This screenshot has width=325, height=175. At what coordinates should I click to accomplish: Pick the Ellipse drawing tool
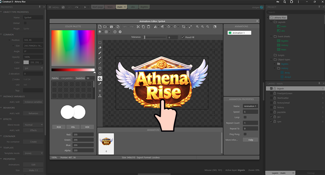pos(100,73)
